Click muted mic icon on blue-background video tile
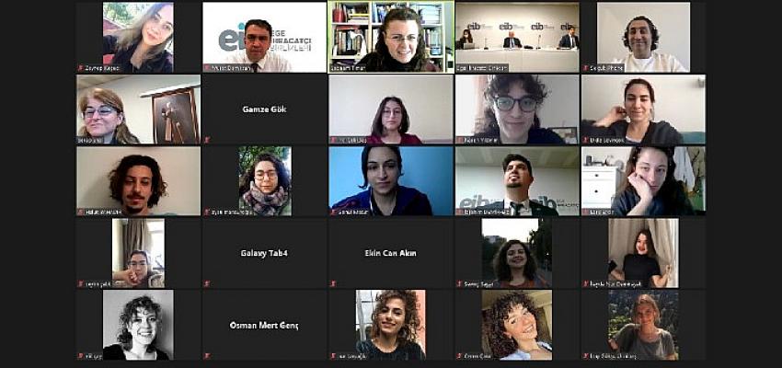 (333, 212)
